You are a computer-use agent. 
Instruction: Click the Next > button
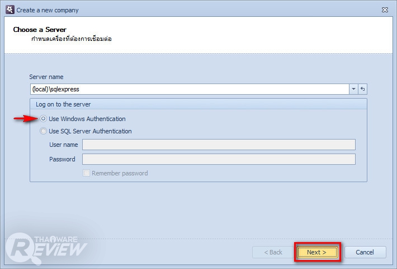317,252
